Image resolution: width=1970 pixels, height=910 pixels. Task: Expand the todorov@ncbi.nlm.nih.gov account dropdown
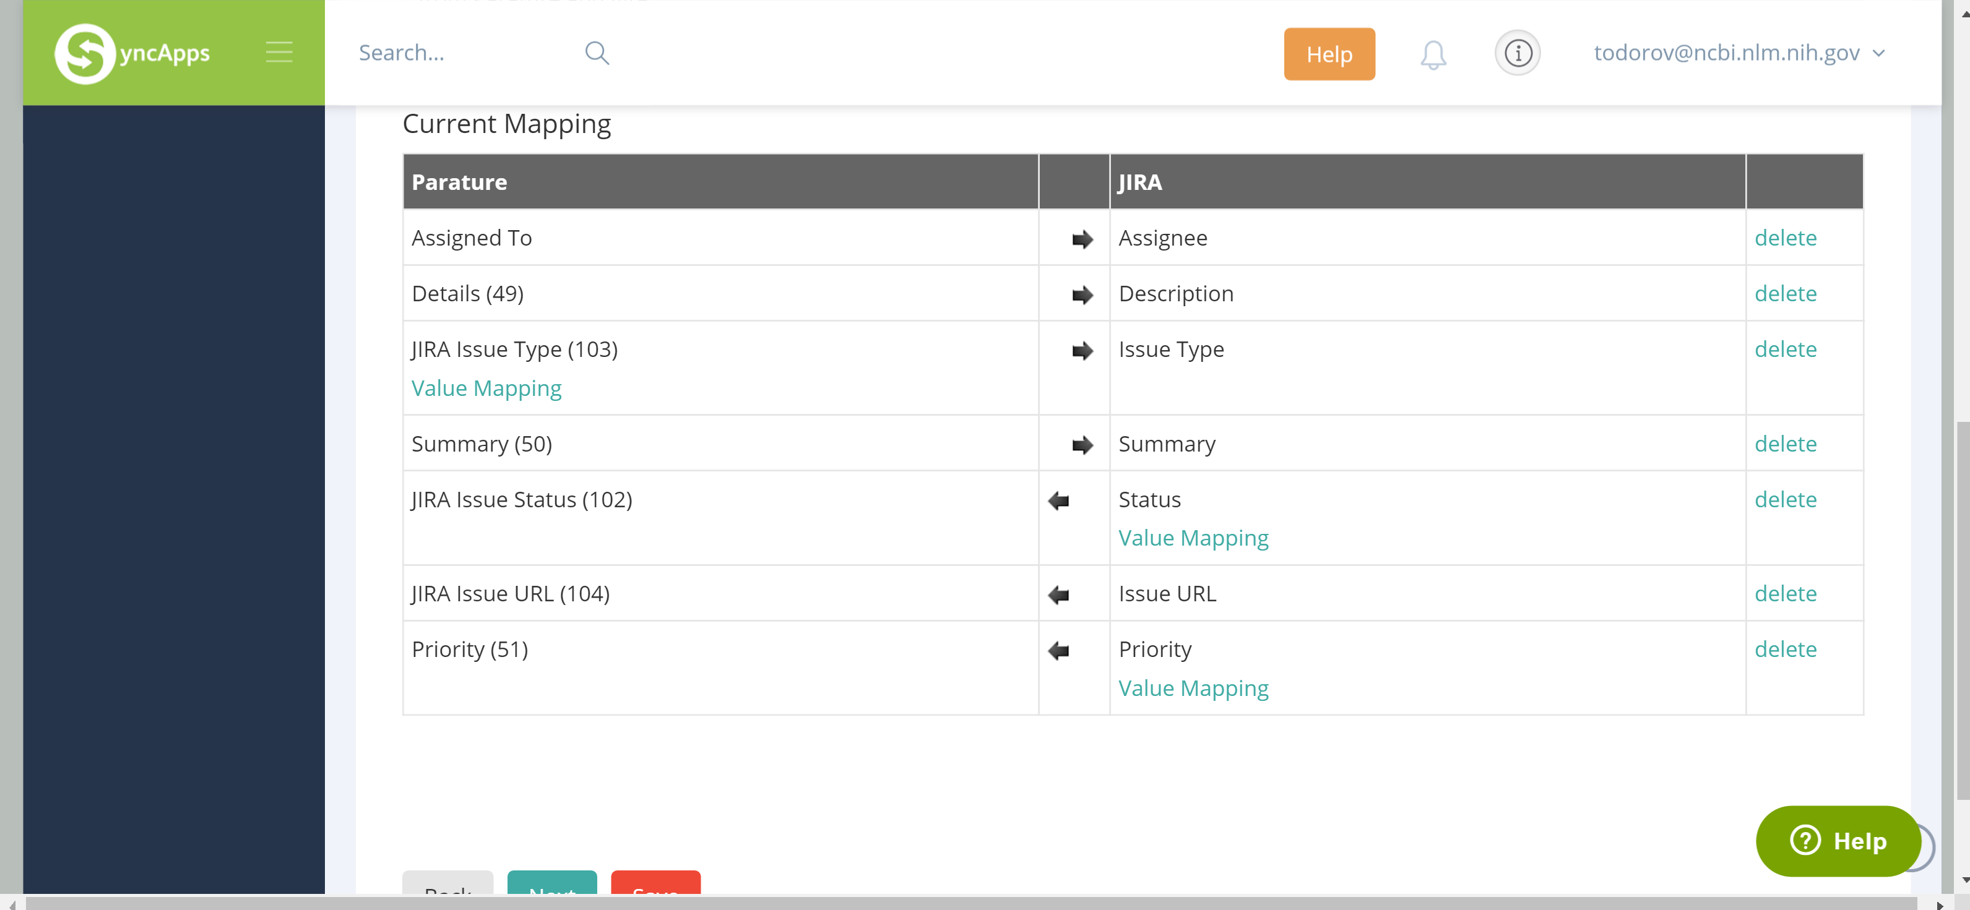[1739, 53]
